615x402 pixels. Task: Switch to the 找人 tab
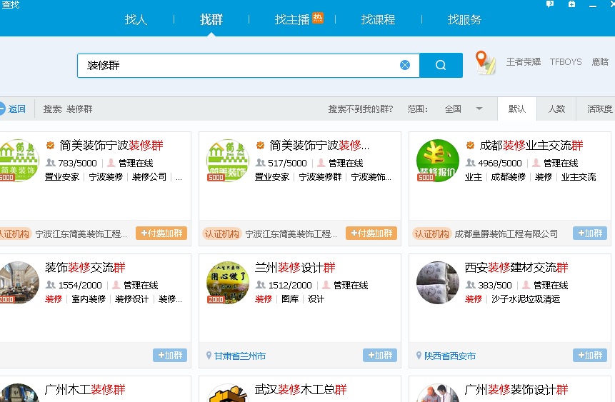pos(136,19)
